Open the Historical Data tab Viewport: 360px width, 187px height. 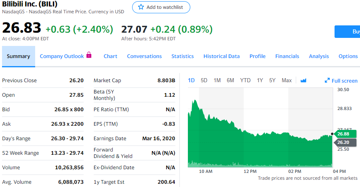pyautogui.click(x=221, y=56)
